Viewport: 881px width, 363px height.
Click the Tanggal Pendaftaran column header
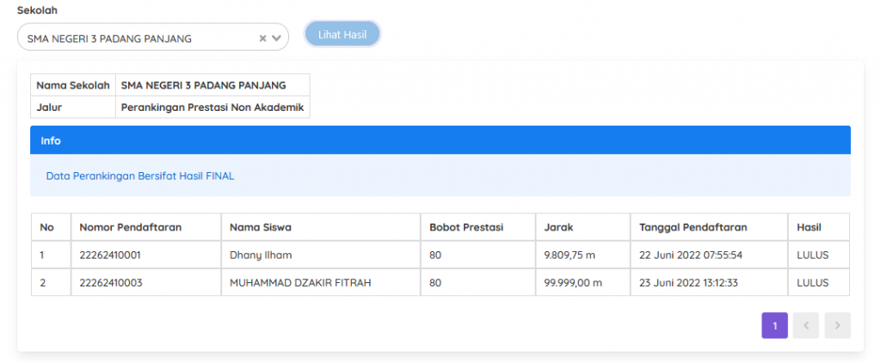tap(693, 227)
